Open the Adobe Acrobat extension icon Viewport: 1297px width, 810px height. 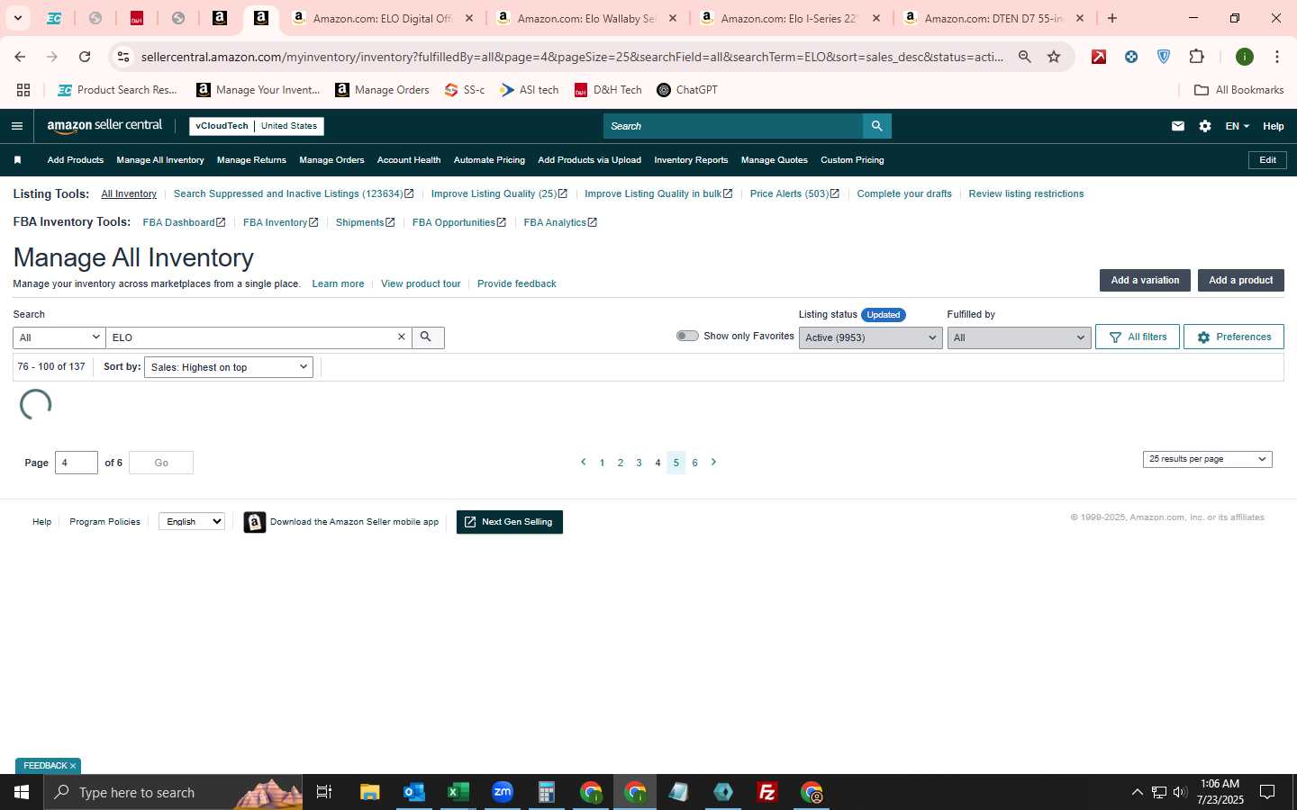tap(1099, 57)
